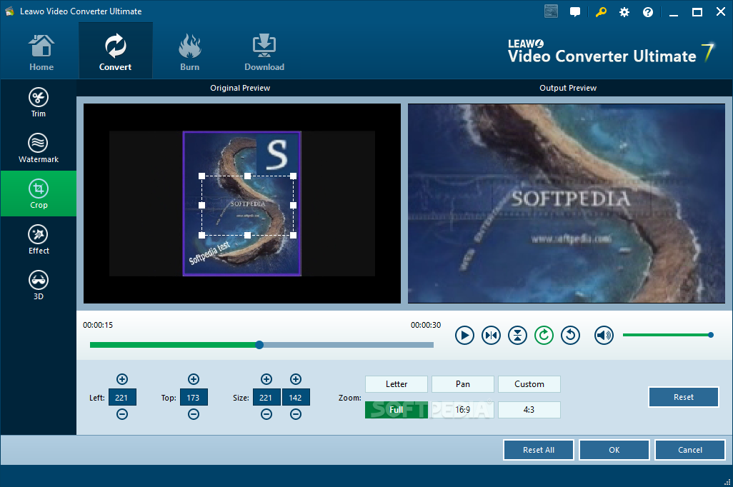The image size is (733, 487).
Task: Select 4:3 aspect ratio
Action: tap(529, 410)
